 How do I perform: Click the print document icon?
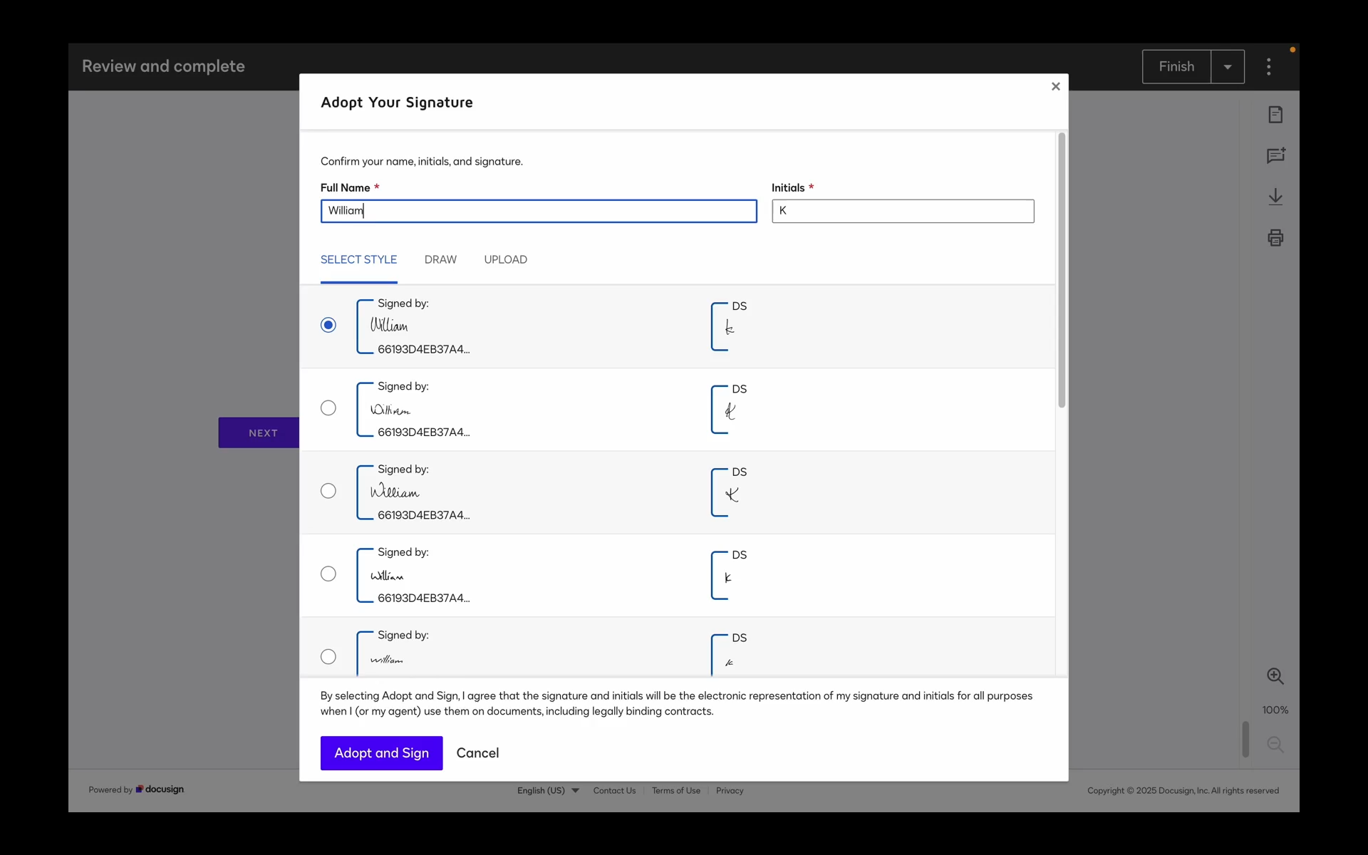tap(1275, 238)
